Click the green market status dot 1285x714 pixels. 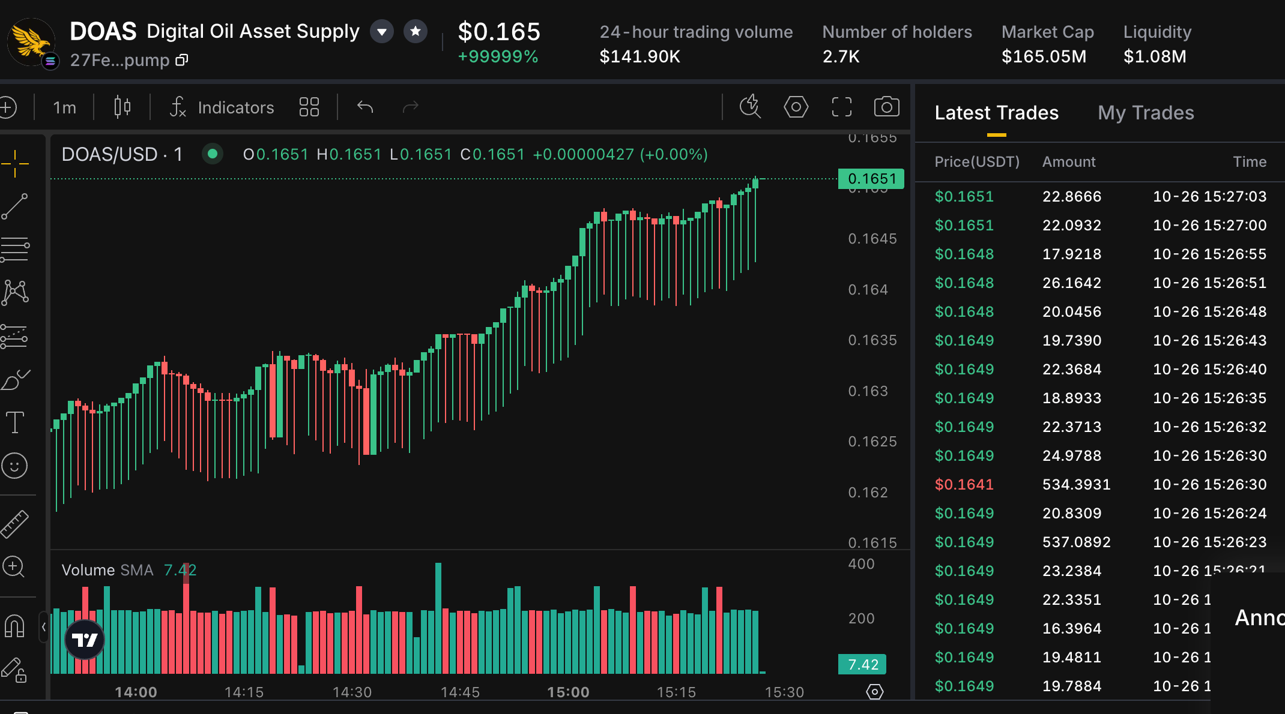pyautogui.click(x=212, y=154)
